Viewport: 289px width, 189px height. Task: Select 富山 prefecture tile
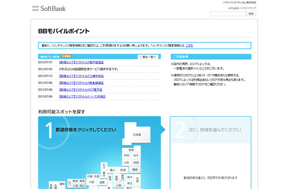click(112, 170)
